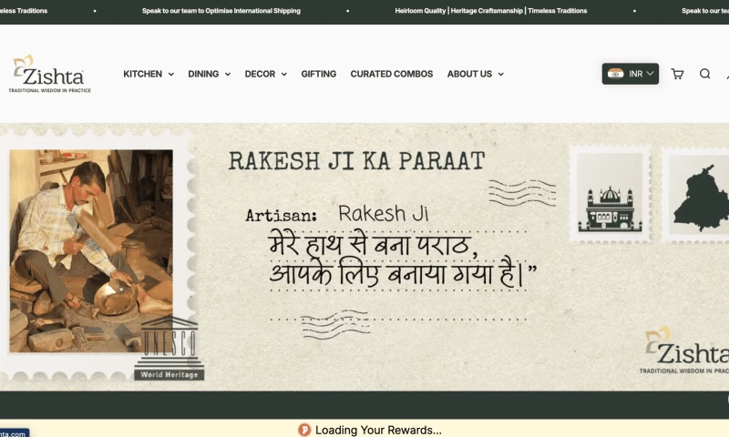
Task: Click the Rakesh Ji artisan photo
Action: coord(91,250)
